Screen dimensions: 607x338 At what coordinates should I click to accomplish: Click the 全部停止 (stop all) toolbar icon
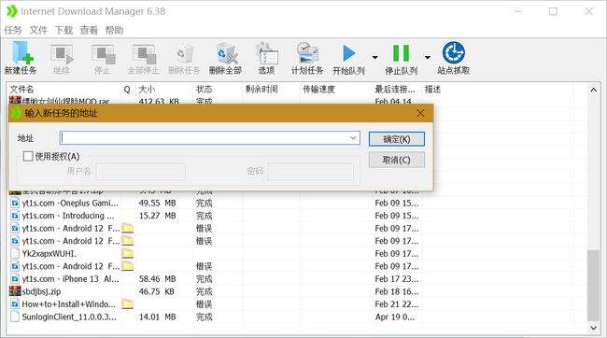[144, 58]
